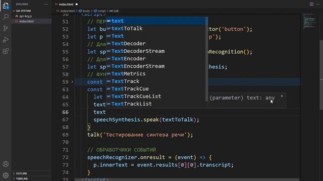Choose the 'TextTrackCue' suggestion
The width and height of the screenshot is (323, 181).
(x=156, y=88)
